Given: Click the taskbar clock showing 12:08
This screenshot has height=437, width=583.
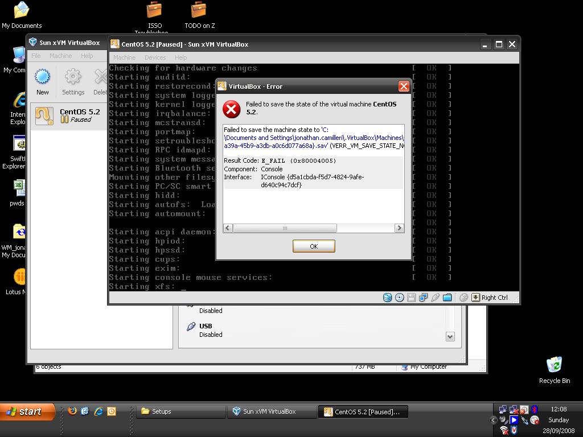Looking at the screenshot, I should pyautogui.click(x=559, y=409).
